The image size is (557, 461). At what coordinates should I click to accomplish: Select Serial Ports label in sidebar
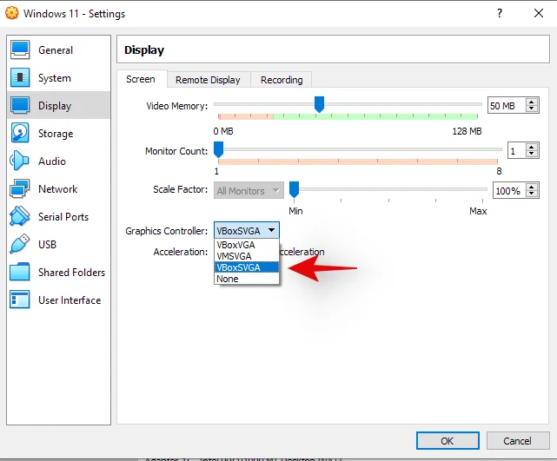pos(63,216)
